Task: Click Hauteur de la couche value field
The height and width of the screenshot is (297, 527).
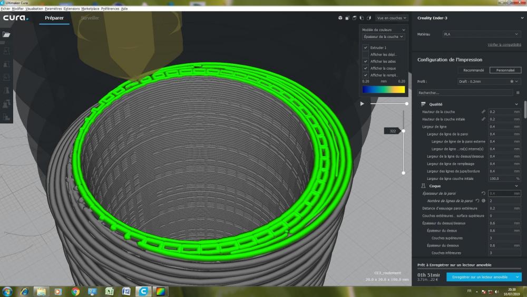Action: click(x=504, y=112)
